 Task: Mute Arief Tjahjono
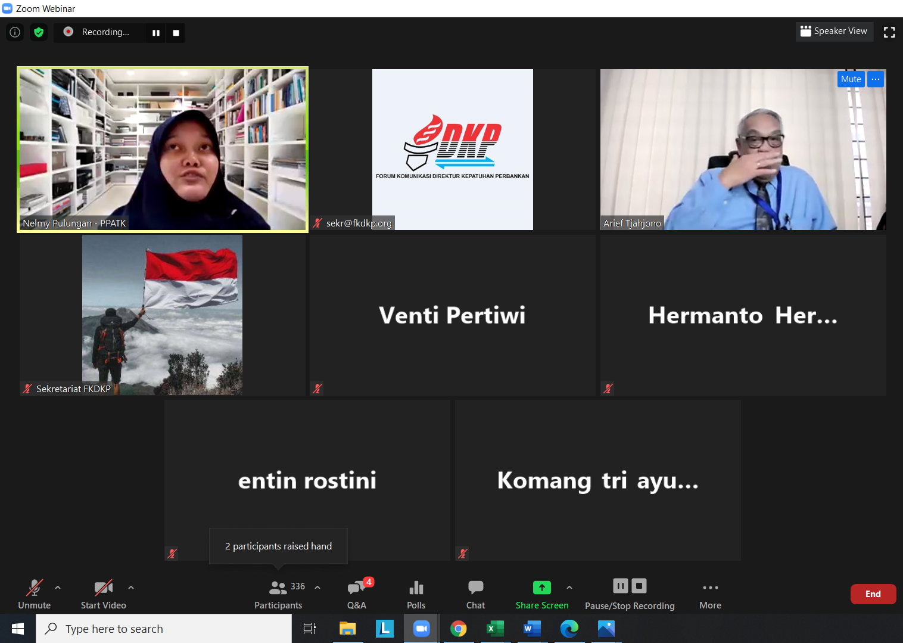point(851,79)
